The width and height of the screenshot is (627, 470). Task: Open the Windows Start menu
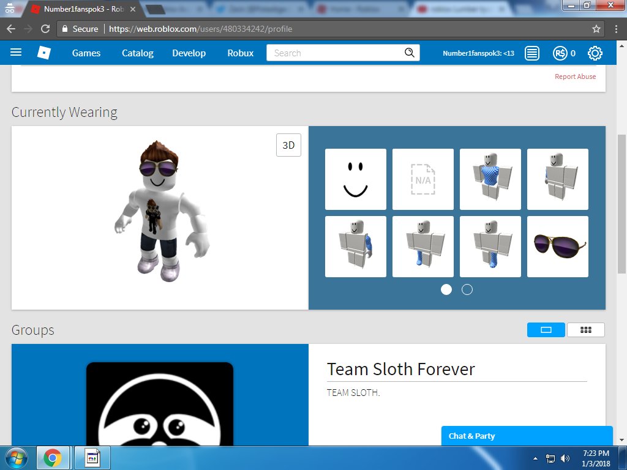pyautogui.click(x=16, y=458)
